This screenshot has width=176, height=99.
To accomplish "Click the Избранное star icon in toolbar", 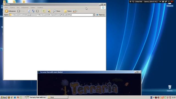I will (x=7, y=11).
